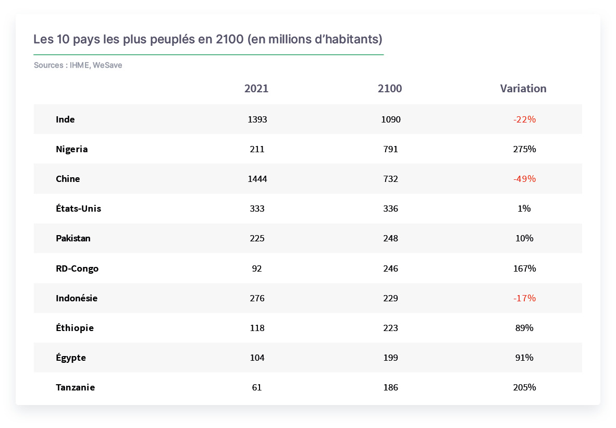Click Indonésie's variation -17%
The image size is (616, 428).
[x=524, y=298]
